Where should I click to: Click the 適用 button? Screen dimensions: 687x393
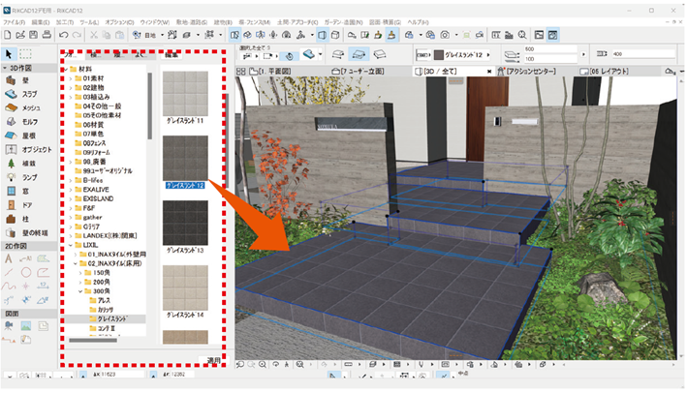click(213, 359)
